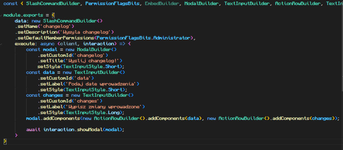Click .setDefaultMemberPermissions method
Viewport: 343px width, 150px height.
point(55,38)
